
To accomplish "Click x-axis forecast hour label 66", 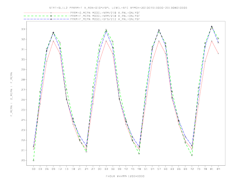I will tap(179, 169).
